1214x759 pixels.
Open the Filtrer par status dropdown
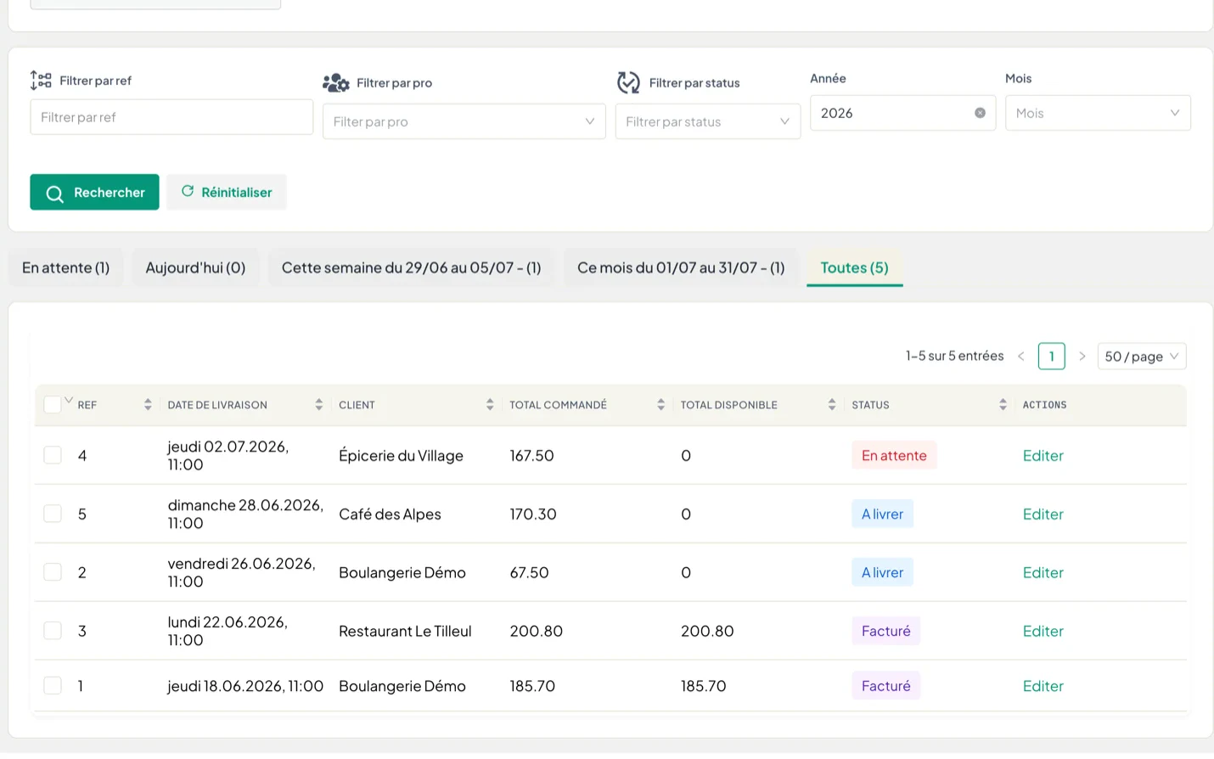pos(707,121)
